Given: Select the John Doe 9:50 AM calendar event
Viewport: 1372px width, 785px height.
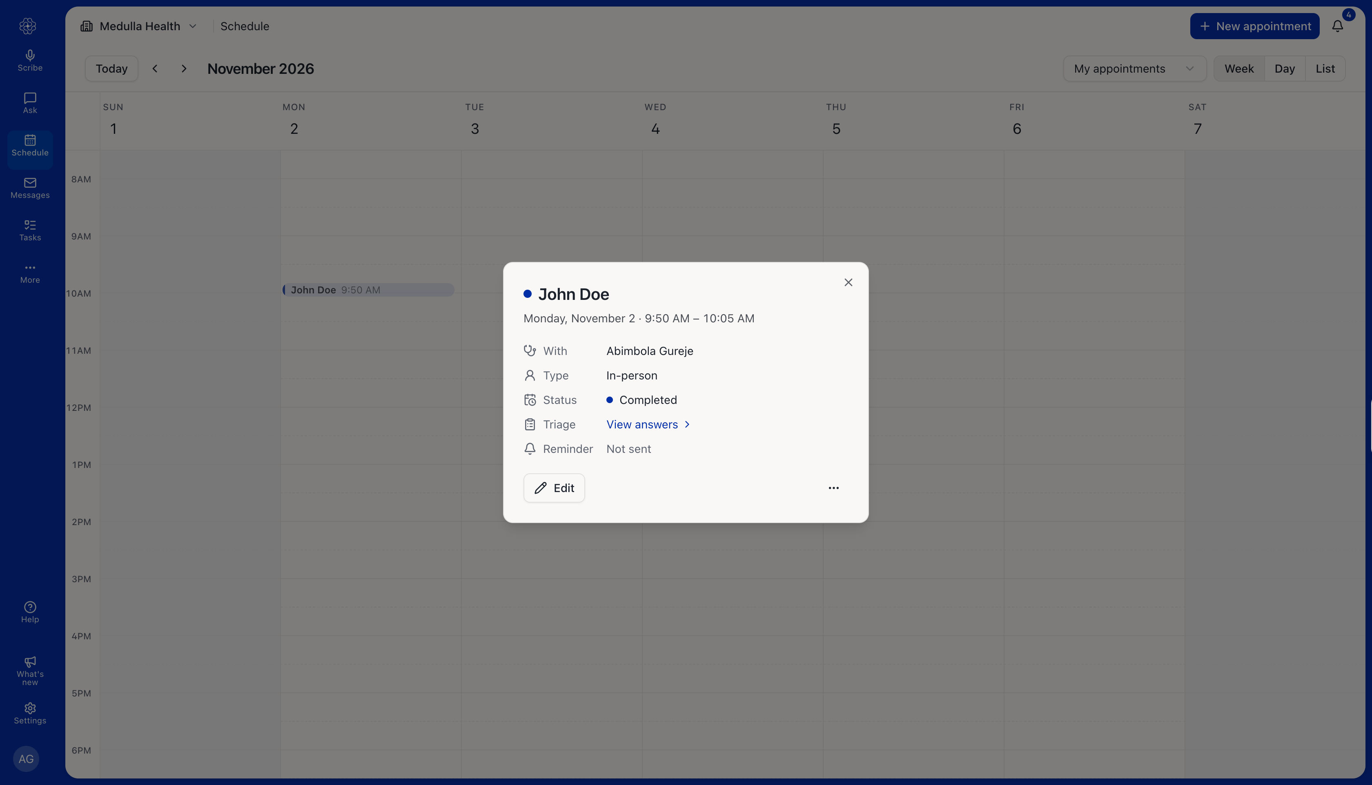Looking at the screenshot, I should [368, 290].
